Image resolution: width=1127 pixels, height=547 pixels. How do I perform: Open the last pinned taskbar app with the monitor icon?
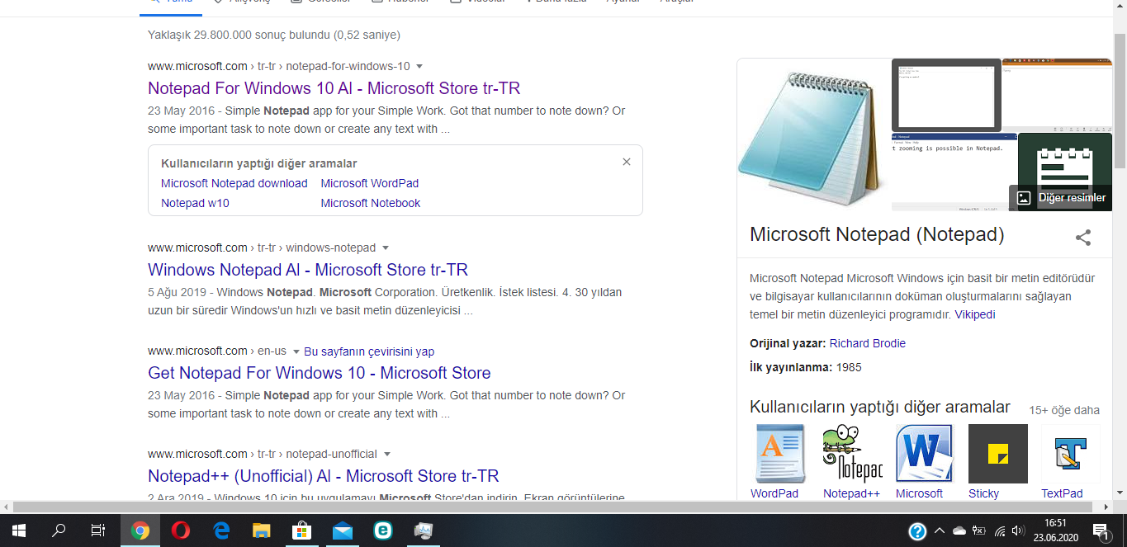coord(424,530)
